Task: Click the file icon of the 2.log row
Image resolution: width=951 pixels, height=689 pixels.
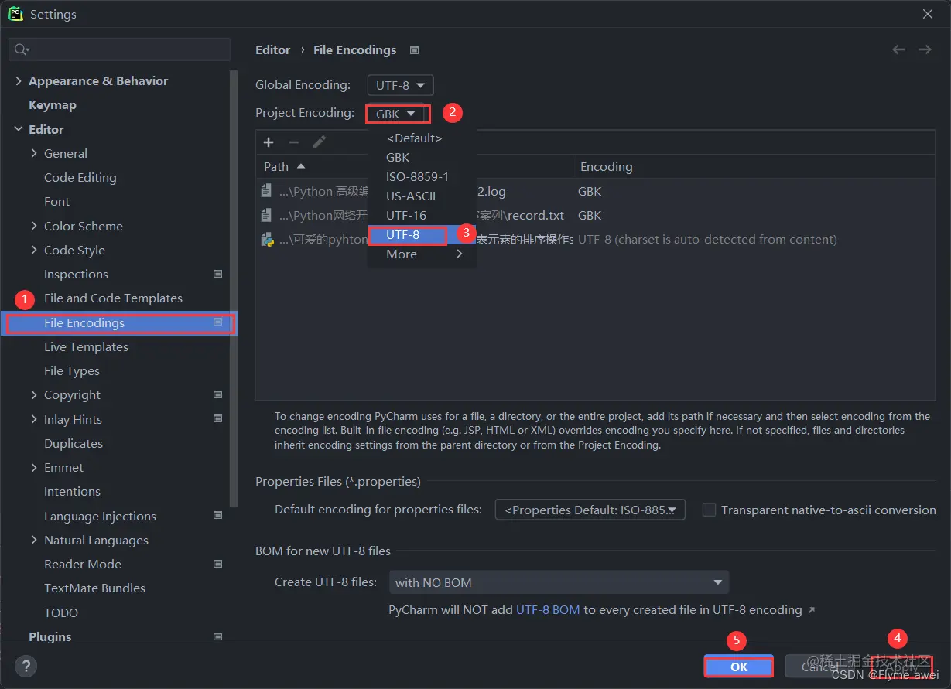Action: point(267,191)
